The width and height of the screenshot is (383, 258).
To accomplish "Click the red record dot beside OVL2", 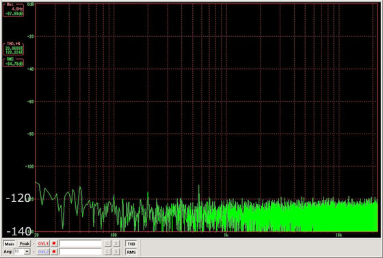I will point(54,252).
